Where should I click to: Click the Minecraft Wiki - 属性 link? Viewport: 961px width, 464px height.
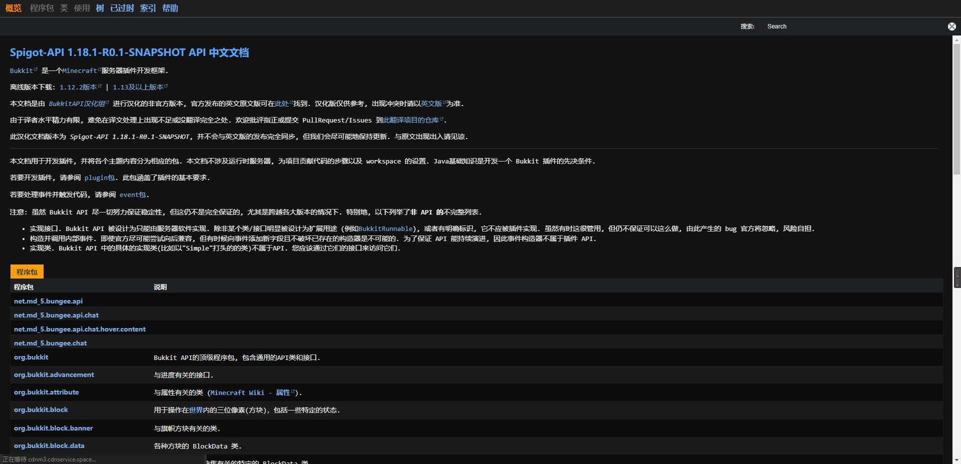coord(250,392)
